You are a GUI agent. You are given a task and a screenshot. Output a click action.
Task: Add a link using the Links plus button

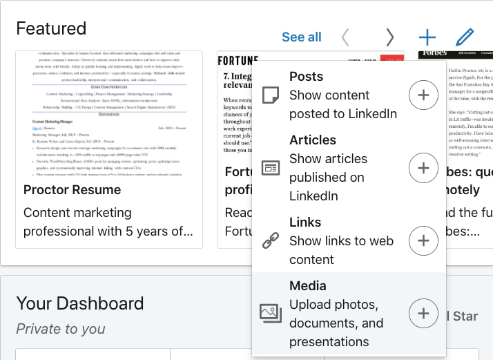[423, 240]
